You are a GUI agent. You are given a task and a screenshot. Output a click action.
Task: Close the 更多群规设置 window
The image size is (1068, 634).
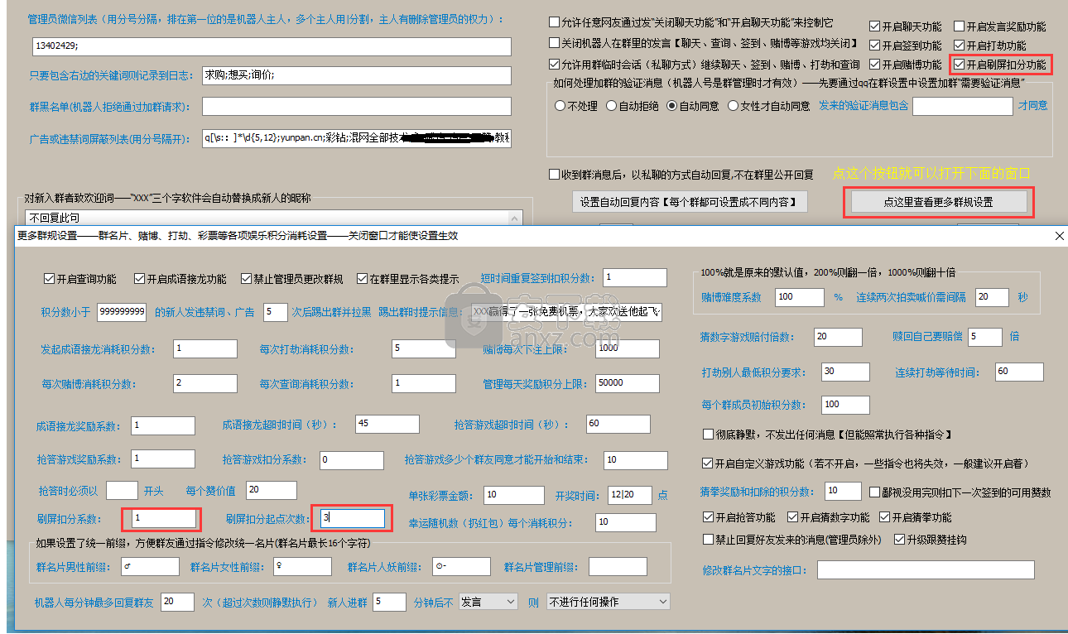1059,236
